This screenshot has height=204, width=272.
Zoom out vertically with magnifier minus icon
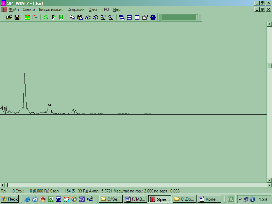pyautogui.click(x=96, y=17)
